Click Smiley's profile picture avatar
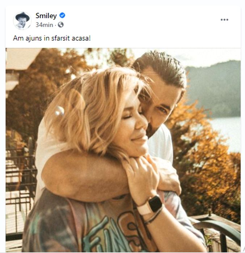This screenshot has width=245, height=253. click(x=22, y=20)
